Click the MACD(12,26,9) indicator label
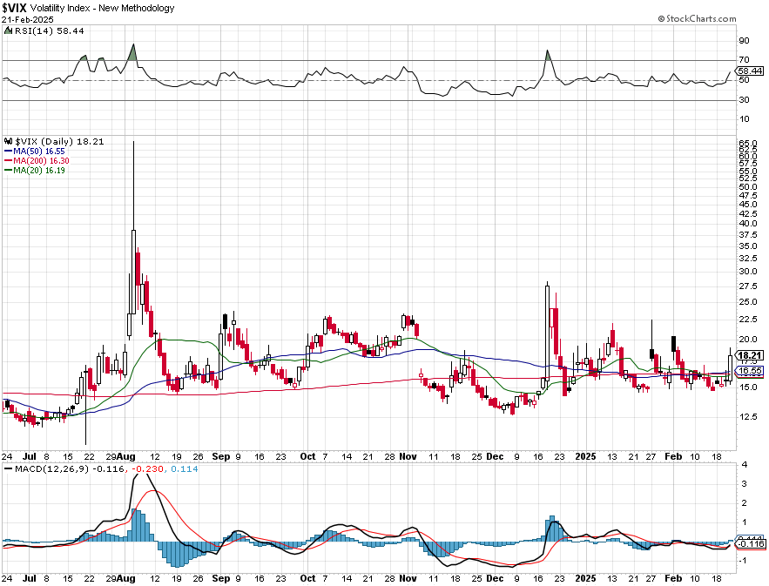The height and width of the screenshot is (586, 769). 52,469
